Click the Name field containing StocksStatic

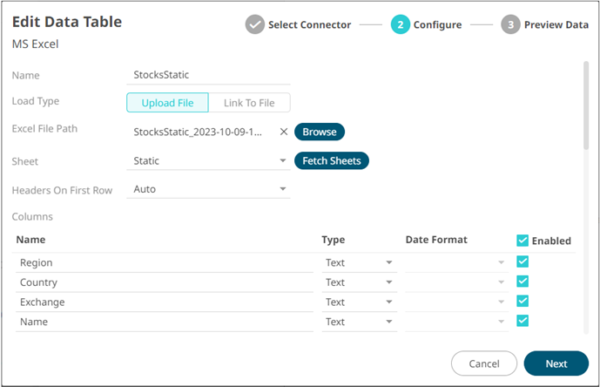click(209, 76)
